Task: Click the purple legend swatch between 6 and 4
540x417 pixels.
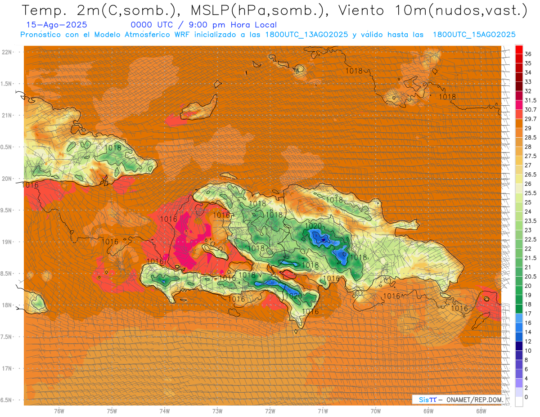Action: (x=519, y=374)
